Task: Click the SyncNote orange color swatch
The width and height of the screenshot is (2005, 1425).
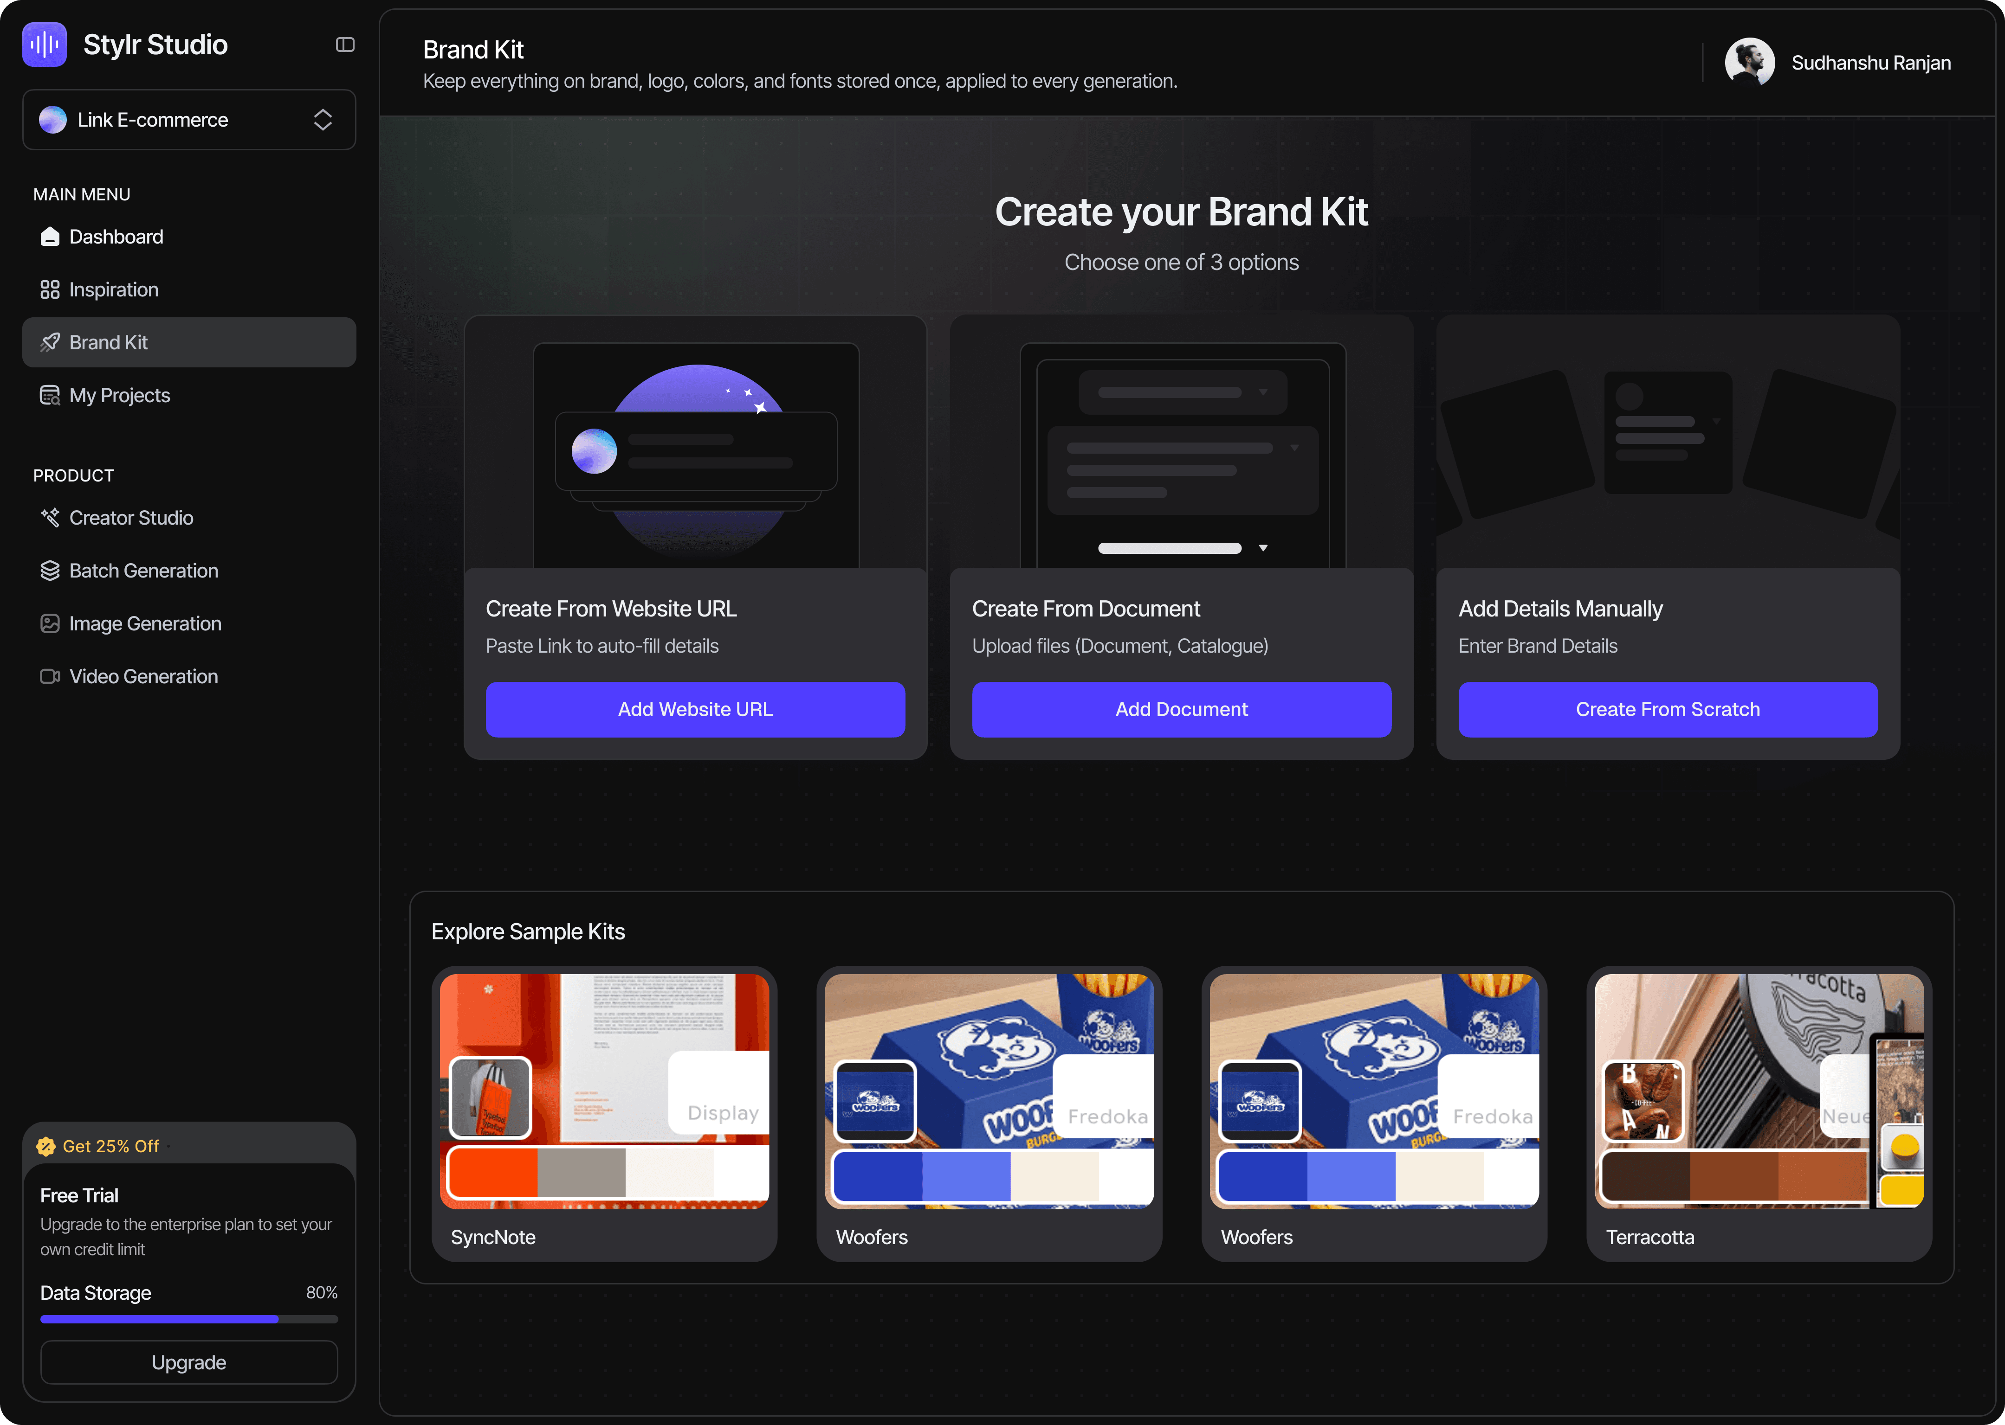Action: tap(493, 1173)
